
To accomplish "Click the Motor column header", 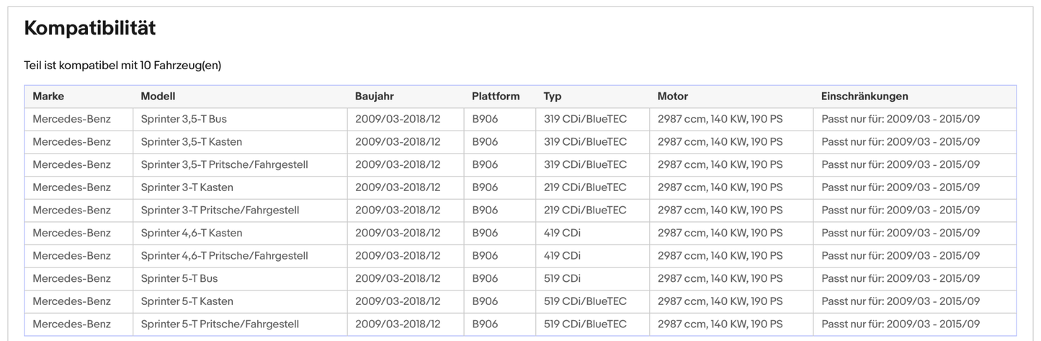I will pos(673,96).
